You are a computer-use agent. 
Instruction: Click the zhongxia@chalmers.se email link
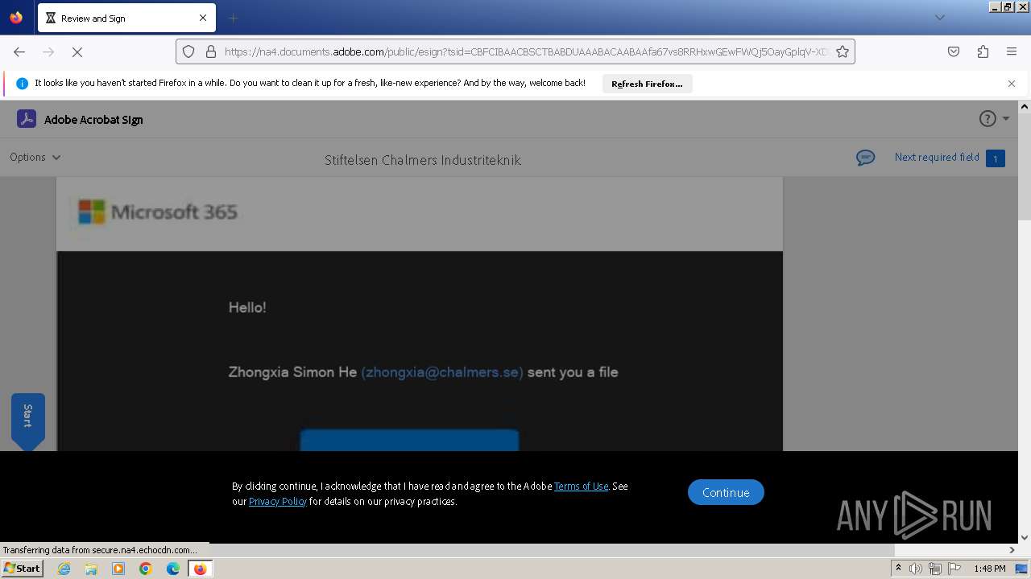tap(442, 372)
